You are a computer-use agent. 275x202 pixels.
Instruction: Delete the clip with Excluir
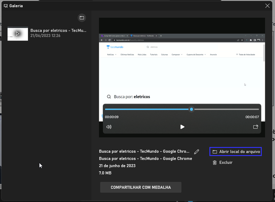pos(222,162)
